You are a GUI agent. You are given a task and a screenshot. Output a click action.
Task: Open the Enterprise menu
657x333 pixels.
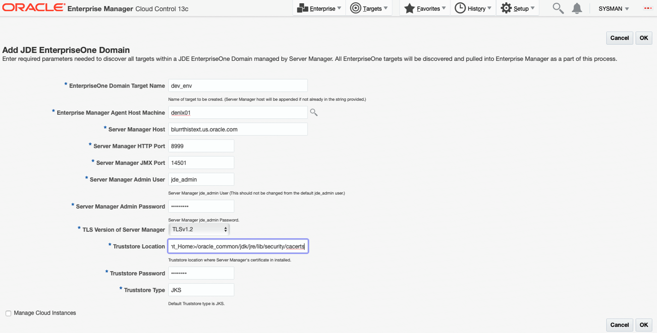(319, 8)
